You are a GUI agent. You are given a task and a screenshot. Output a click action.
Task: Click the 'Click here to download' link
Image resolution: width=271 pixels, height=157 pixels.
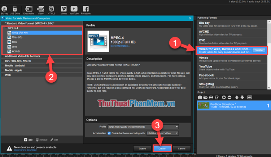(x=25, y=150)
